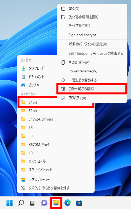Image resolution: width=131 pixels, height=209 pixels.
Task: Click the ドキュメント page icon
Action: [x=23, y=77]
